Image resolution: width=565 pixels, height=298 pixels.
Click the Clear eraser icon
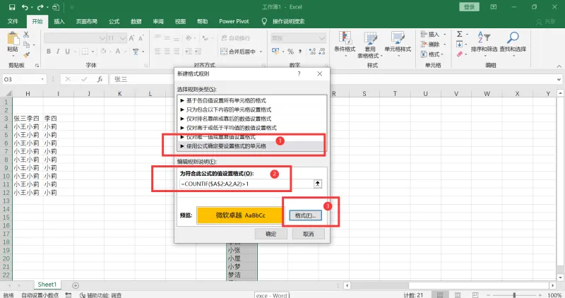tap(460, 54)
